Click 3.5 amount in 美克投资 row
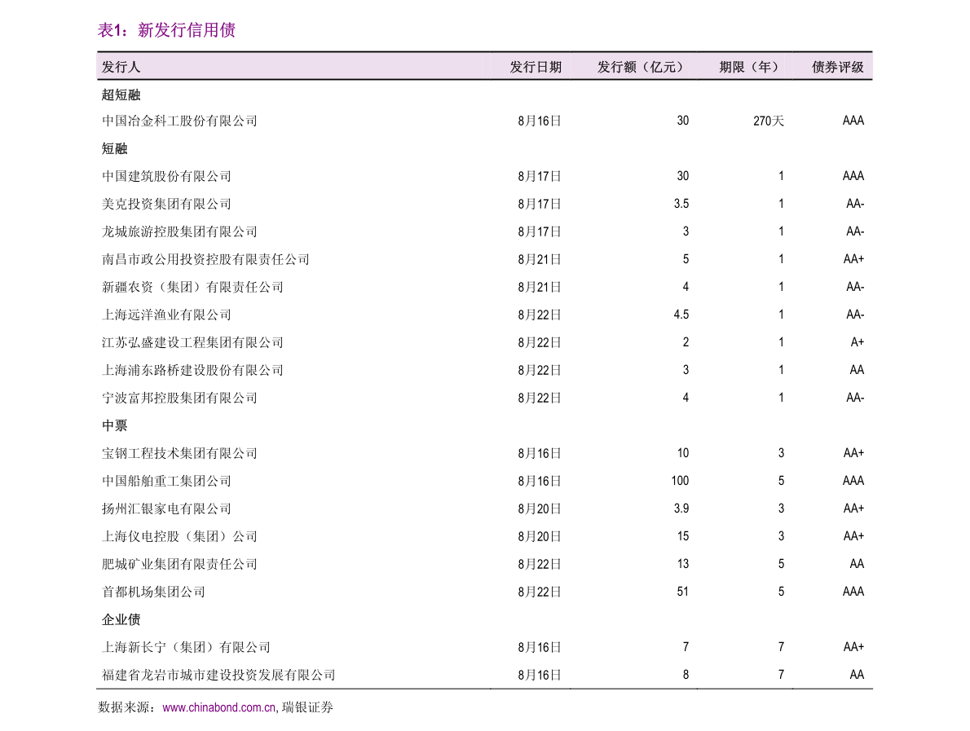This screenshot has width=970, height=731. [681, 204]
